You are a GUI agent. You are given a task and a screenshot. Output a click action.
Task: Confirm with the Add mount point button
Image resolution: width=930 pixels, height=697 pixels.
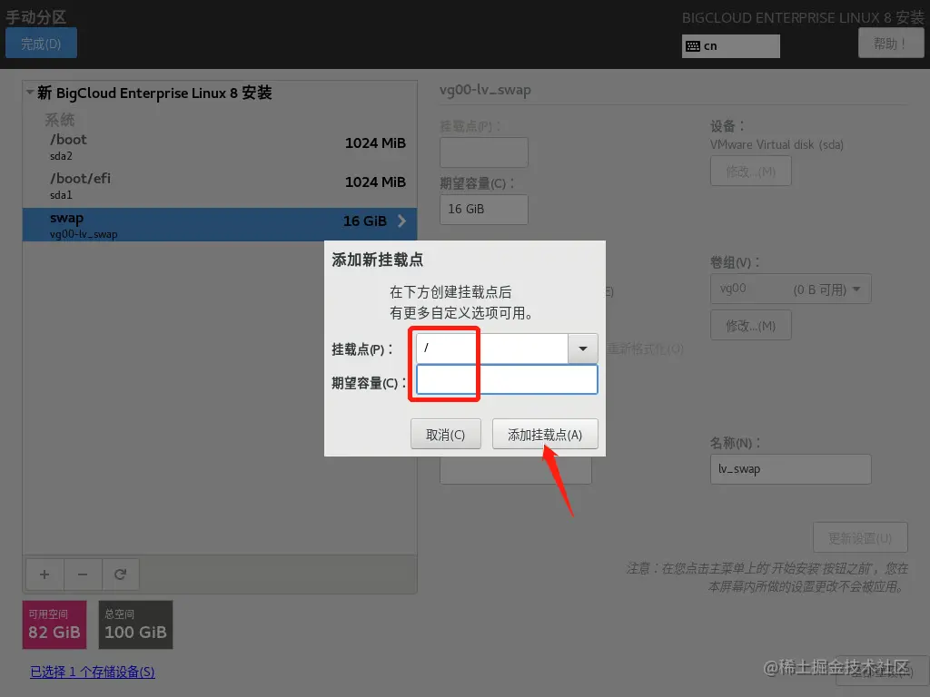[x=545, y=435]
